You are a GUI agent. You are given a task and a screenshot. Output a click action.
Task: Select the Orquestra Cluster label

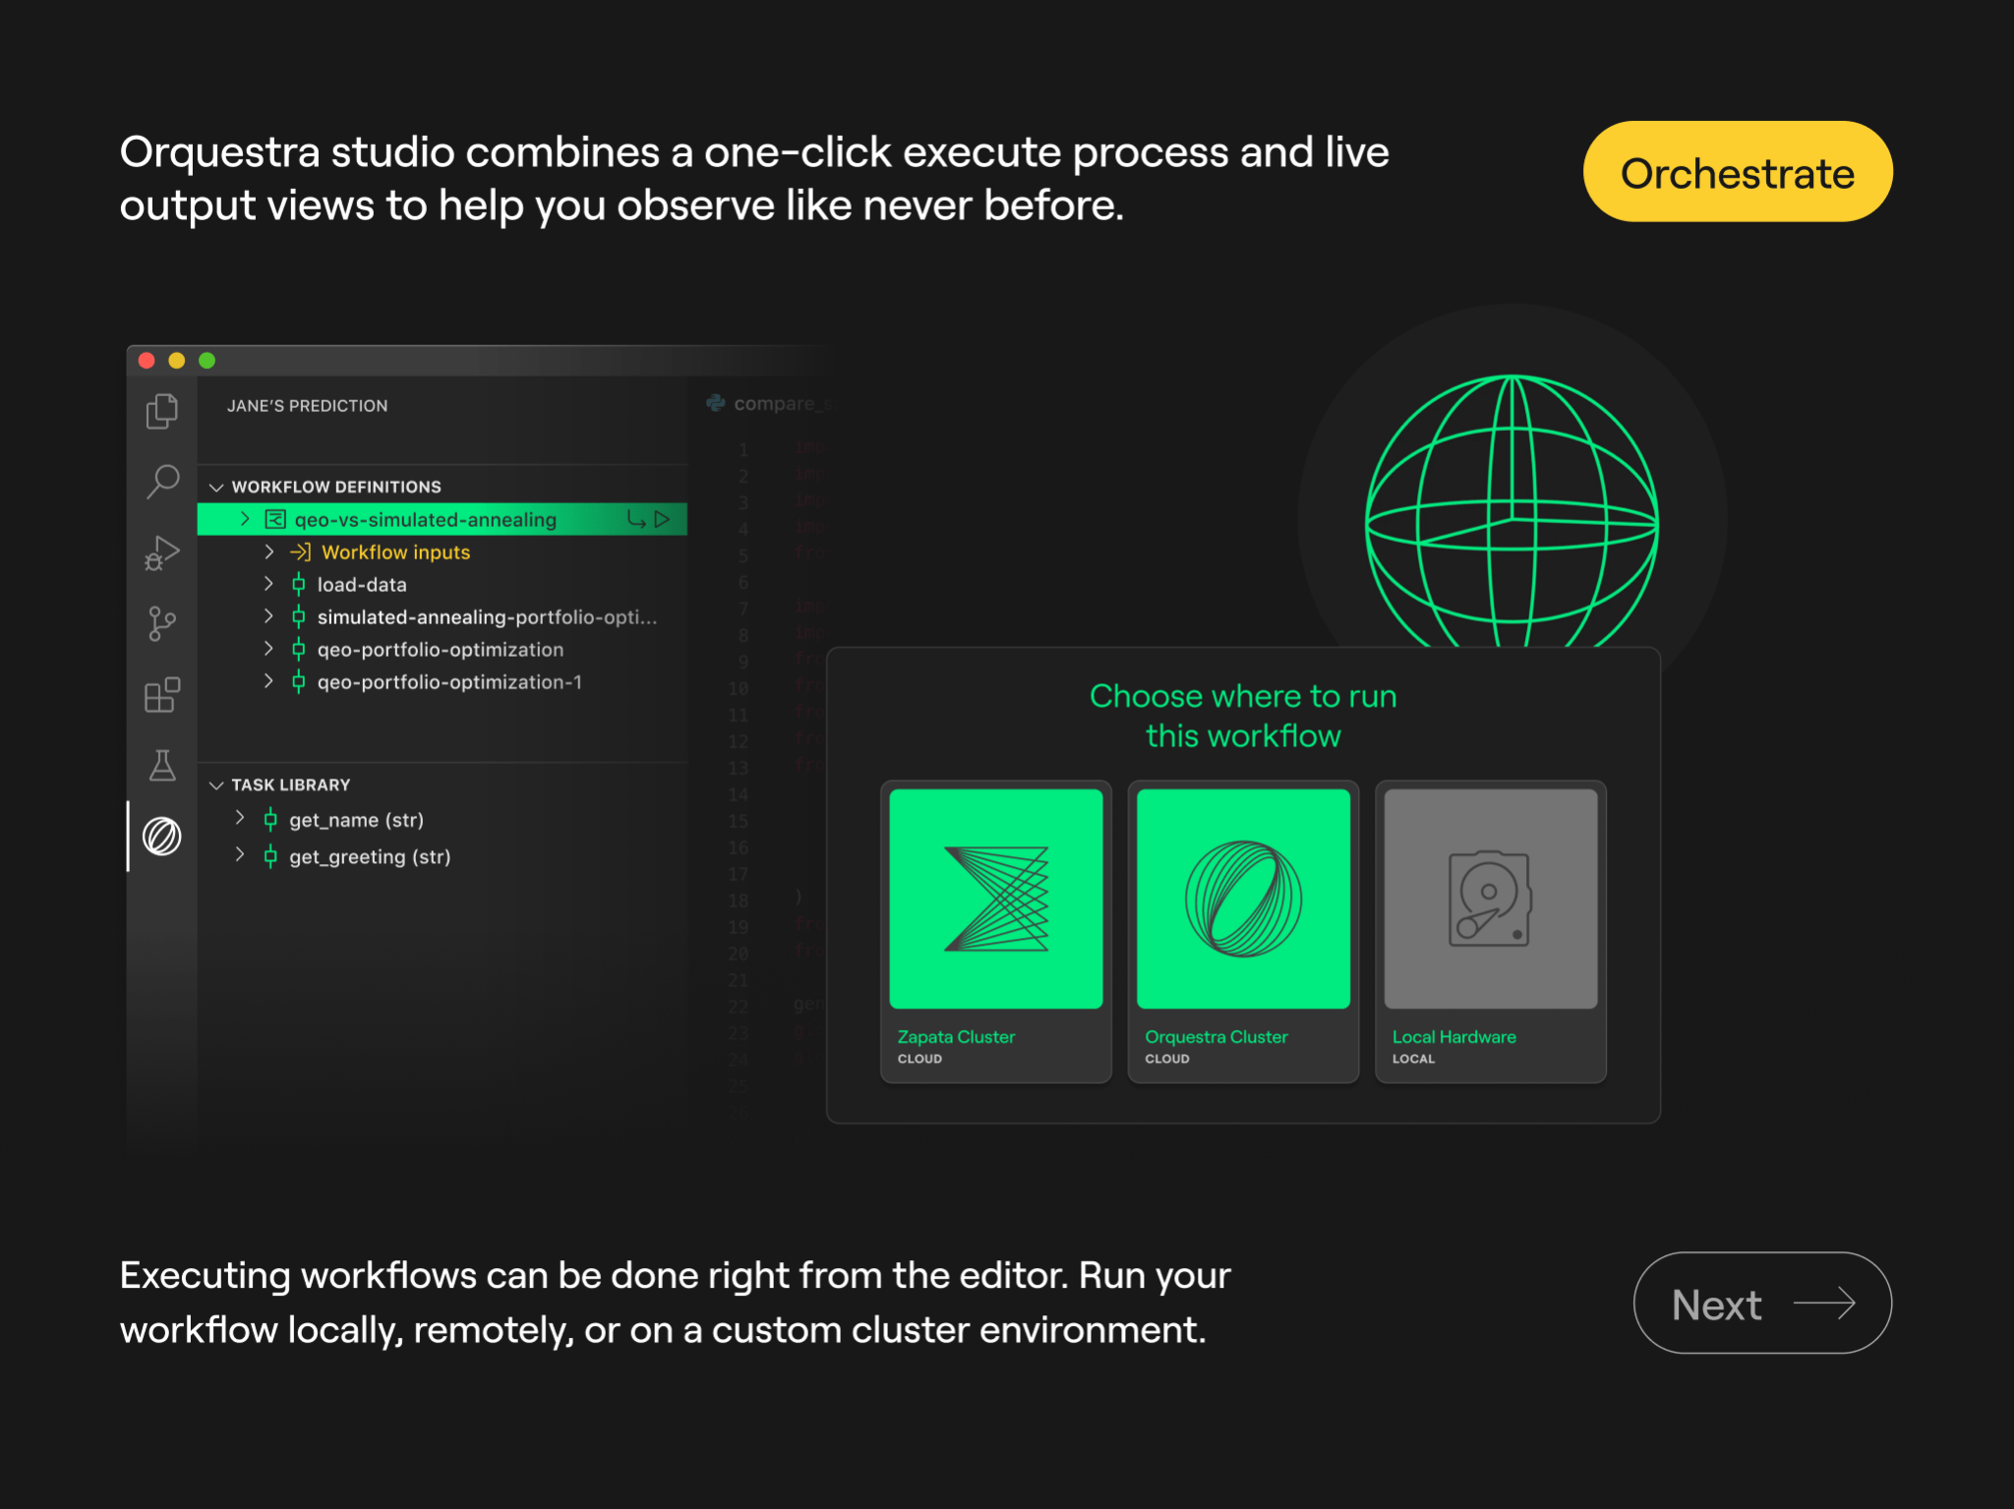(1216, 1037)
